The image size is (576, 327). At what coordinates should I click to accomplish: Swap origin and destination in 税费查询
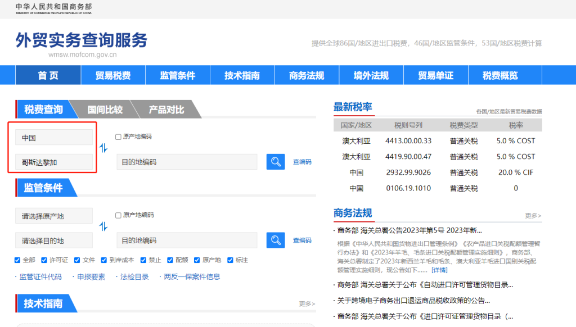click(x=103, y=148)
